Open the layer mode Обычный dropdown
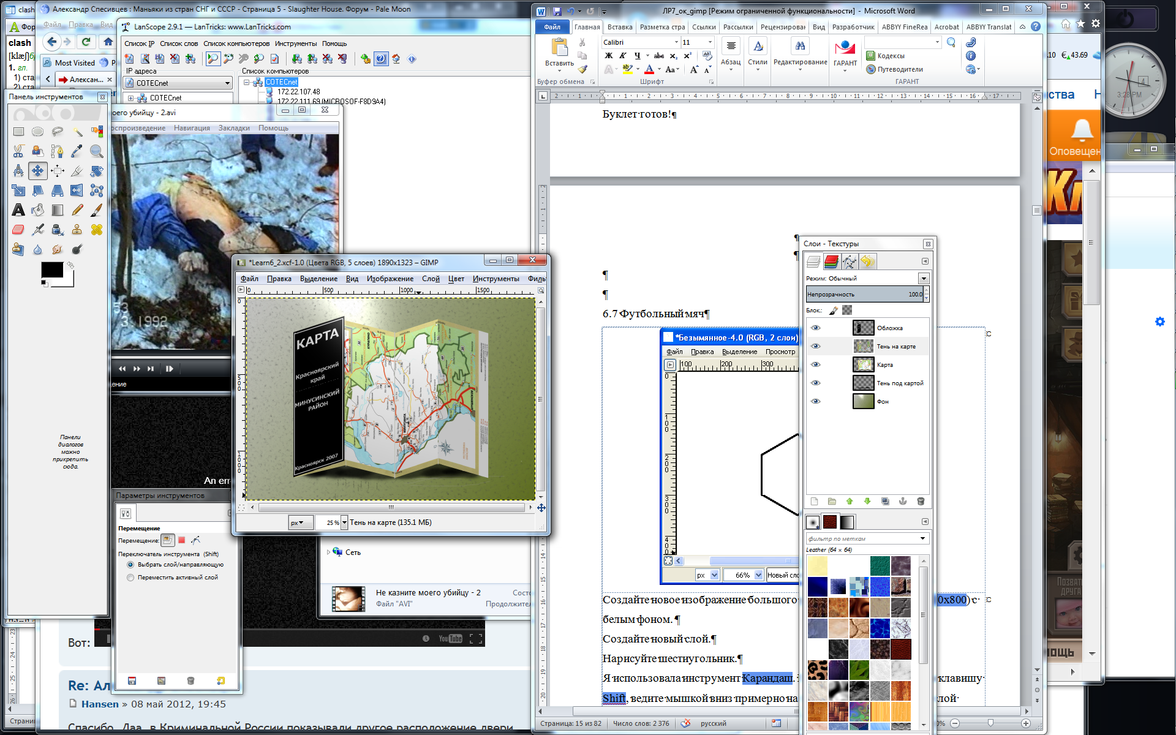Image resolution: width=1176 pixels, height=735 pixels. 923,279
